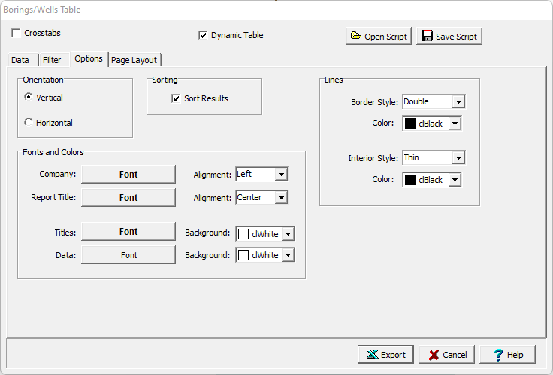Click the Company Font button

tap(128, 175)
